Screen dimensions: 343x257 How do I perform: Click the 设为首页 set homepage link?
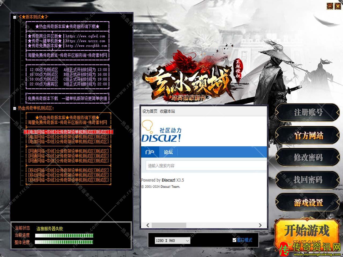coord(150,111)
